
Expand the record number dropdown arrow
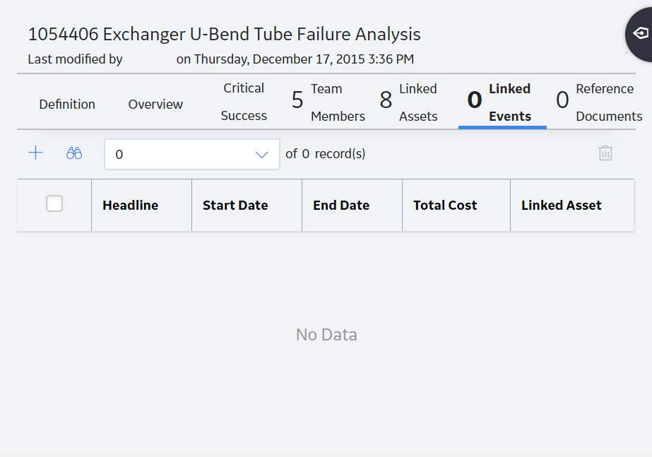coord(261,155)
